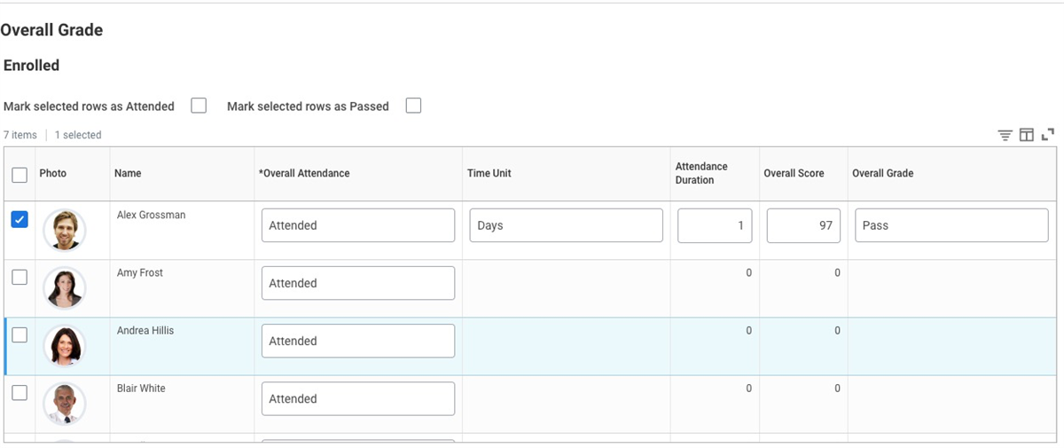This screenshot has height=448, width=1064.
Task: Click the Overall Grade page heading
Action: tap(51, 30)
